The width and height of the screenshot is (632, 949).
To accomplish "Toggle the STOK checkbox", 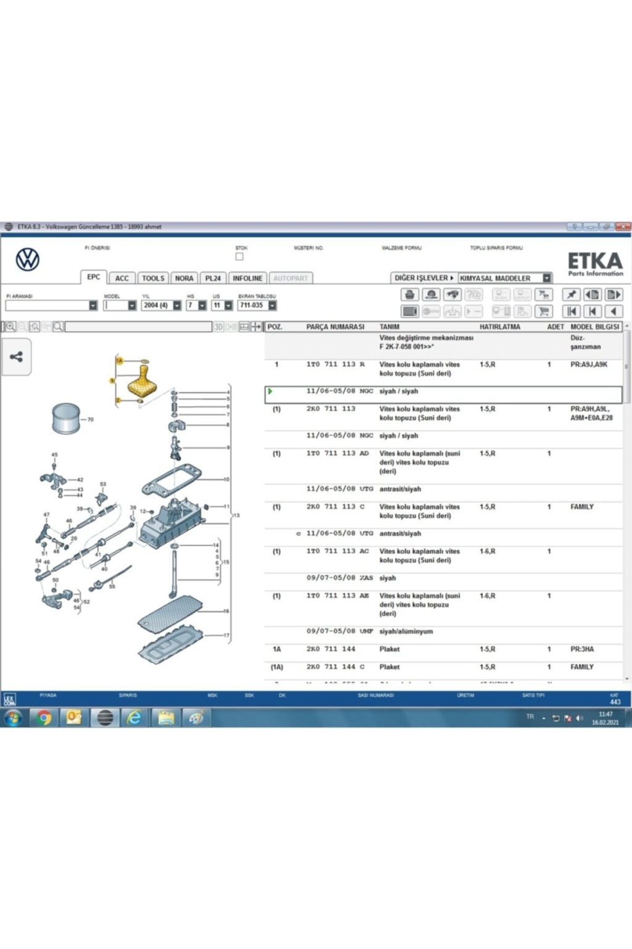I will pos(239,256).
